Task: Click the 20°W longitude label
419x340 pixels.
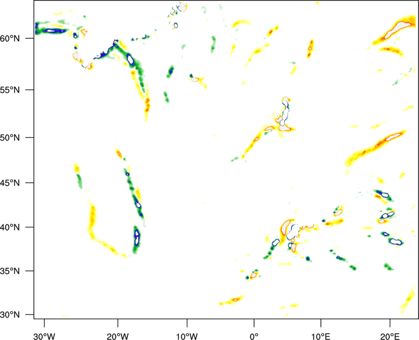Action: pyautogui.click(x=118, y=336)
